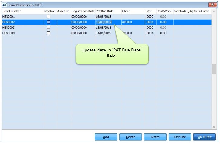Enable Inactive checkbox on HEN0003 row
This screenshot has width=220, height=144.
[49, 28]
